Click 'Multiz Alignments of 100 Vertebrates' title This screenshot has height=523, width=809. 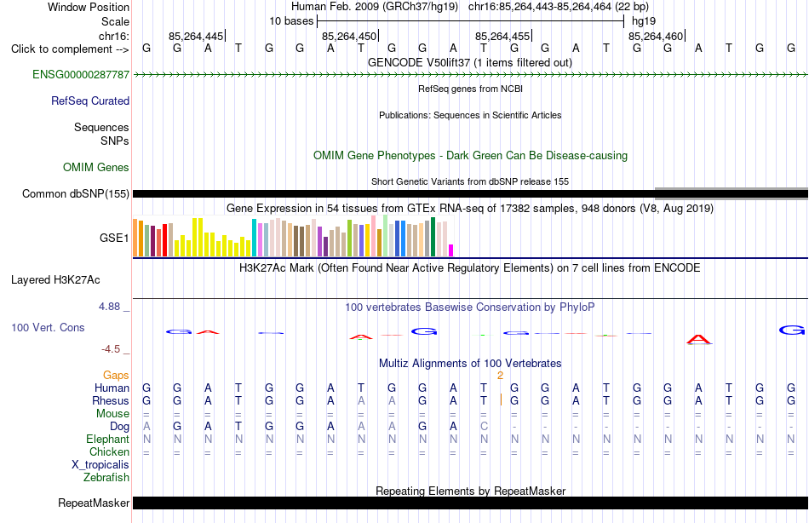(470, 364)
